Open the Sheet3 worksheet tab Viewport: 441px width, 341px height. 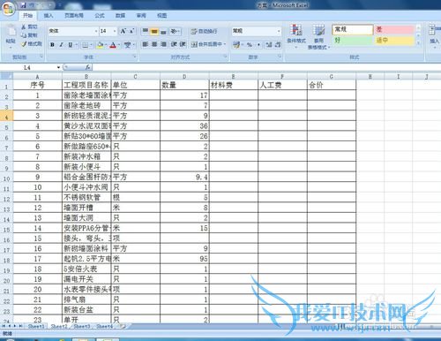[x=82, y=326]
